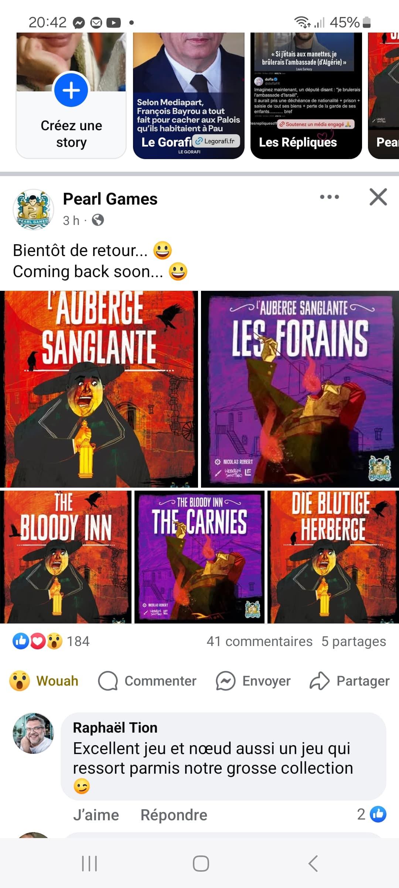This screenshot has height=888, width=399.
Task: Show the 5 partages list
Action: 354,641
